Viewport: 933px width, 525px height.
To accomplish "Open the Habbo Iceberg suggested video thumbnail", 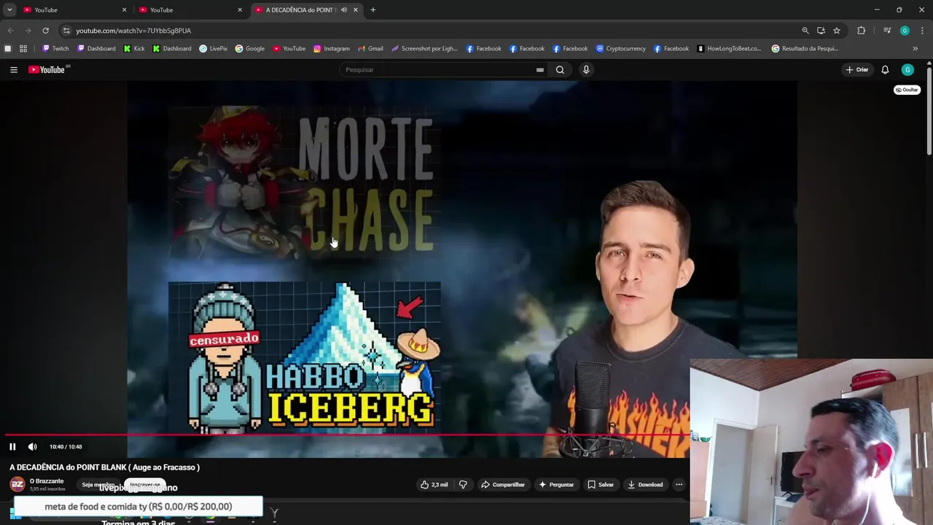I will click(304, 357).
